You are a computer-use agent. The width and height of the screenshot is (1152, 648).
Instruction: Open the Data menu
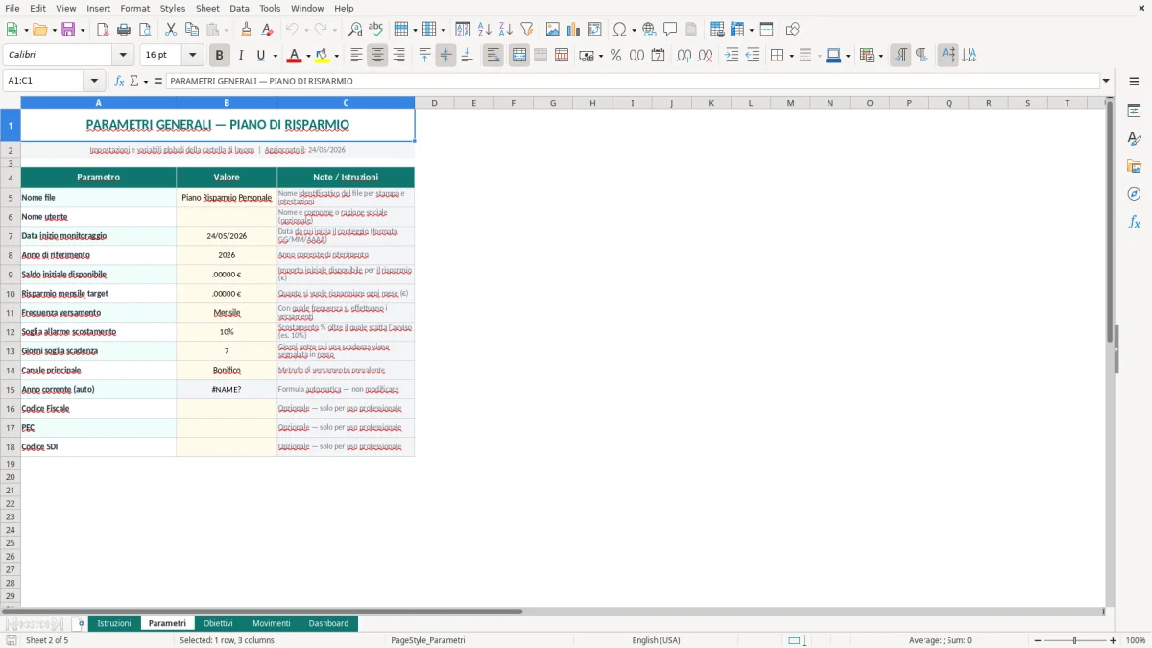coord(239,8)
